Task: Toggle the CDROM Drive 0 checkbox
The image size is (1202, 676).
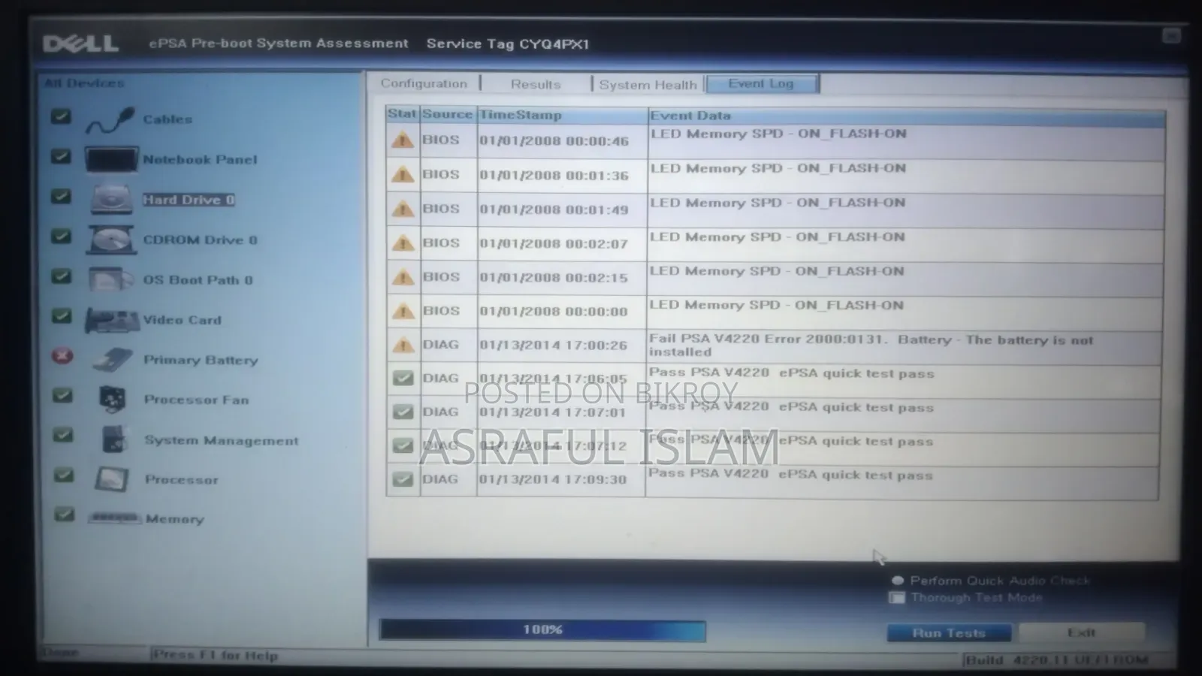Action: (61, 237)
